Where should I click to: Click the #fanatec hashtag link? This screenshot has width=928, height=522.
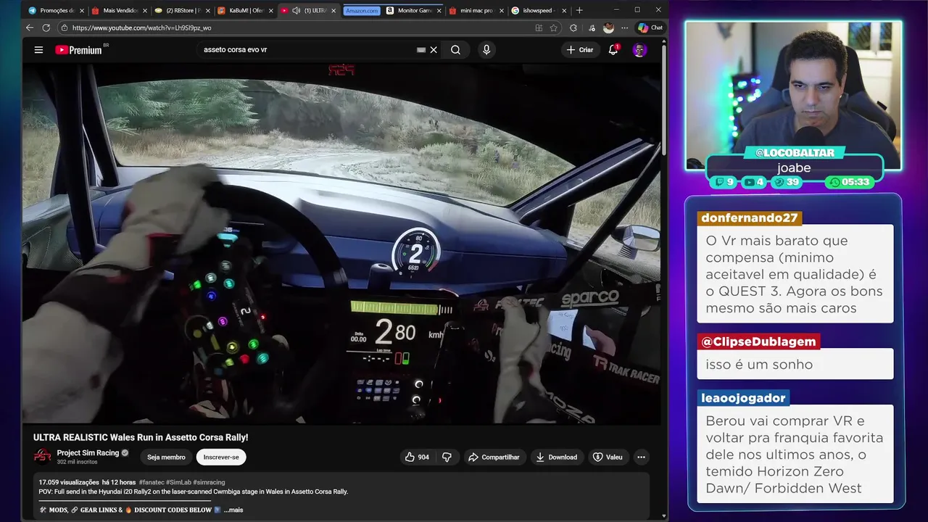(152, 482)
